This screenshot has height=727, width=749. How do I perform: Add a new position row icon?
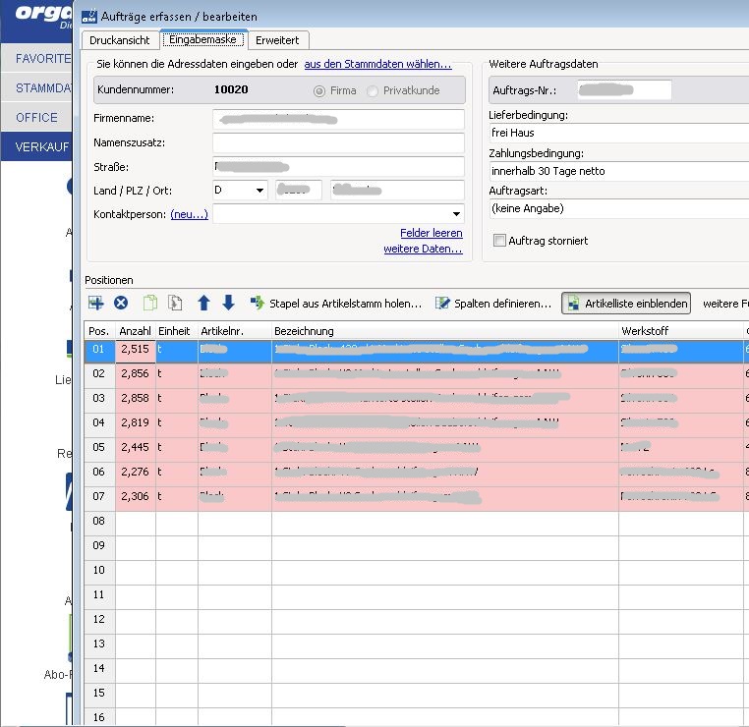pos(96,303)
